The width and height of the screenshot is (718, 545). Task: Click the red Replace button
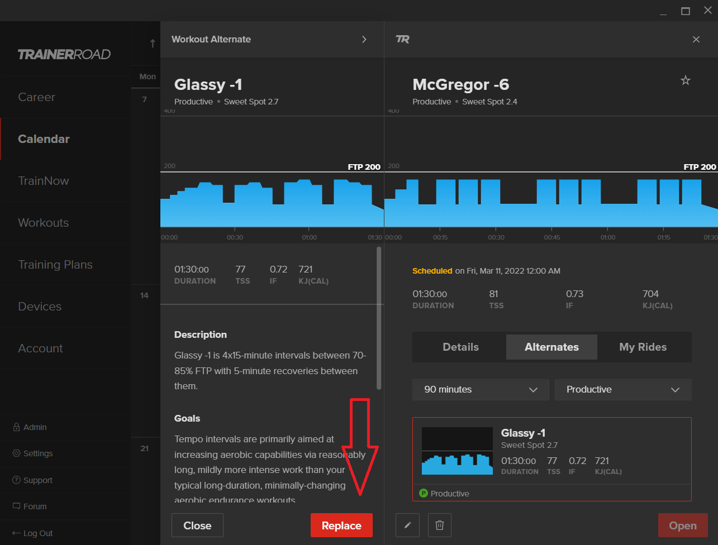tap(341, 525)
